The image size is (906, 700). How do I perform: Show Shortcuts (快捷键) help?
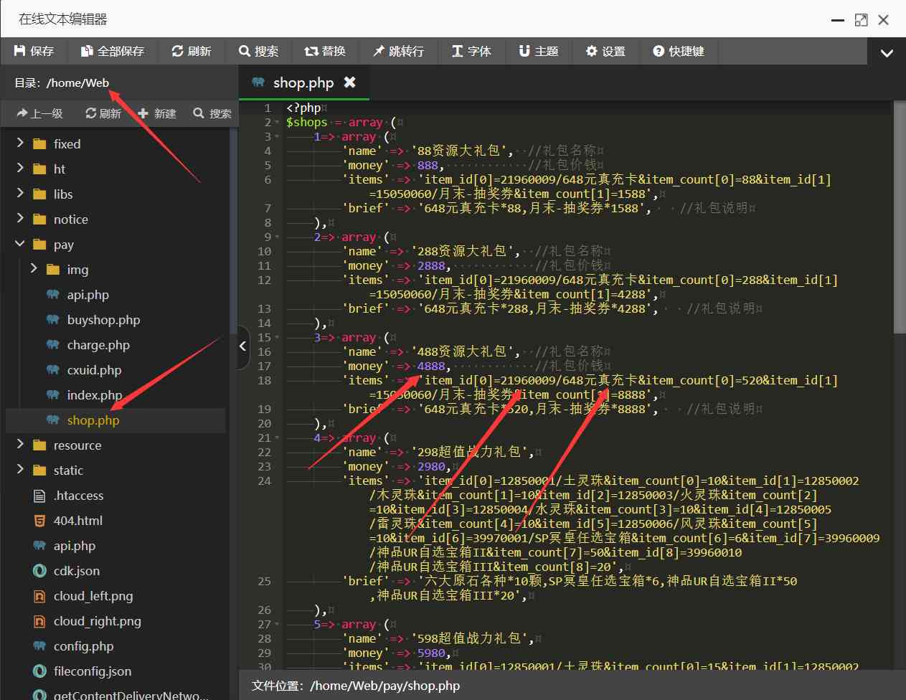coord(678,51)
